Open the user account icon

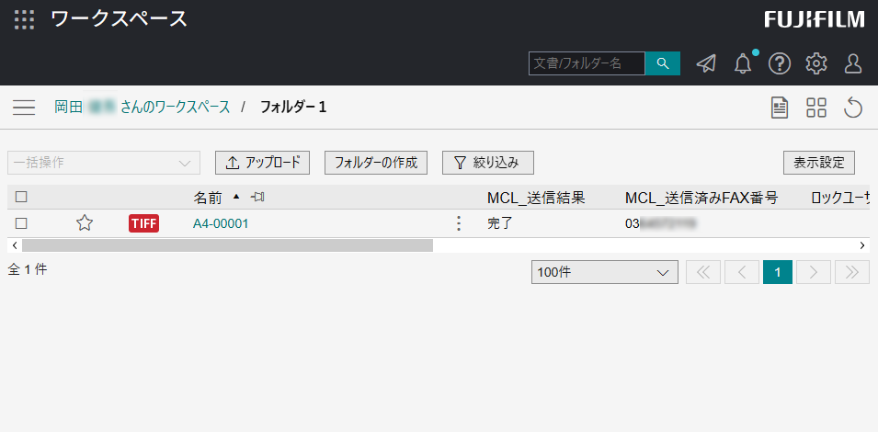(853, 63)
